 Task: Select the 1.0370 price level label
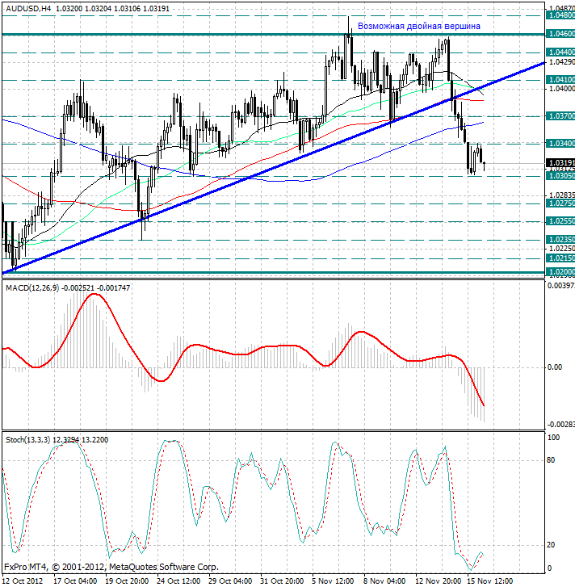coord(560,116)
